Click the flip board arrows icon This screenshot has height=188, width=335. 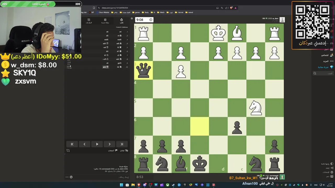tap(68, 150)
